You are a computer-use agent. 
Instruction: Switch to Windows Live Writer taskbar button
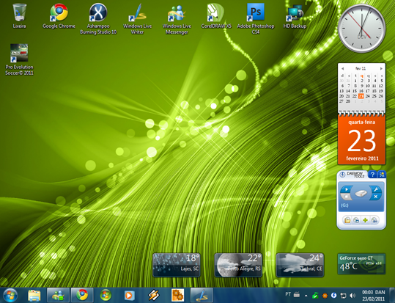202,296
